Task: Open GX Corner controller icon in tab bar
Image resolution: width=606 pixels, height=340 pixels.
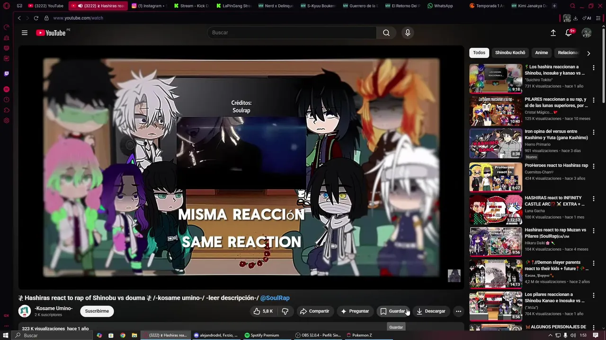Action: click(19, 6)
